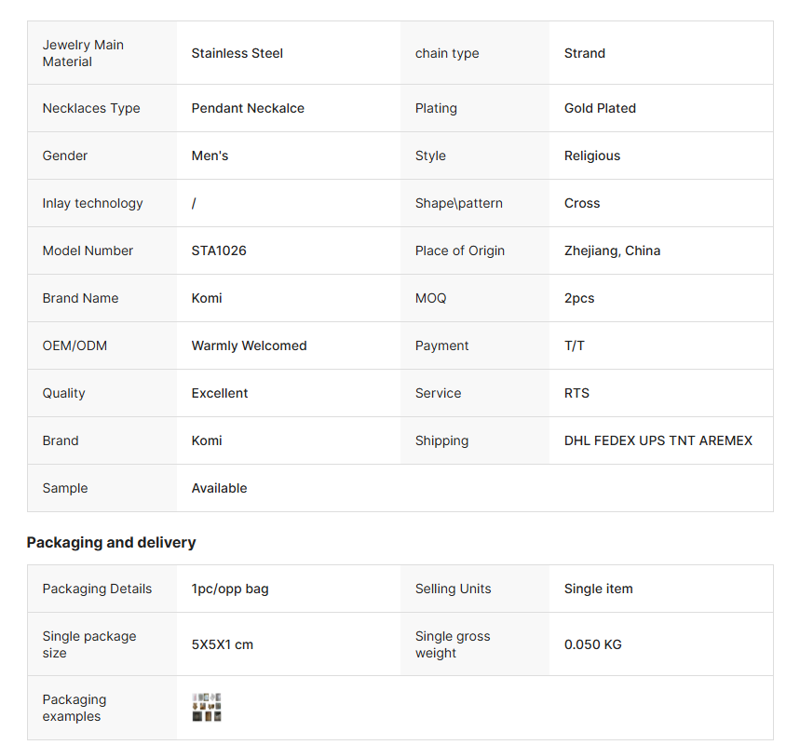The width and height of the screenshot is (800, 745).
Task: Click the Cross shape pattern value
Action: (x=582, y=203)
